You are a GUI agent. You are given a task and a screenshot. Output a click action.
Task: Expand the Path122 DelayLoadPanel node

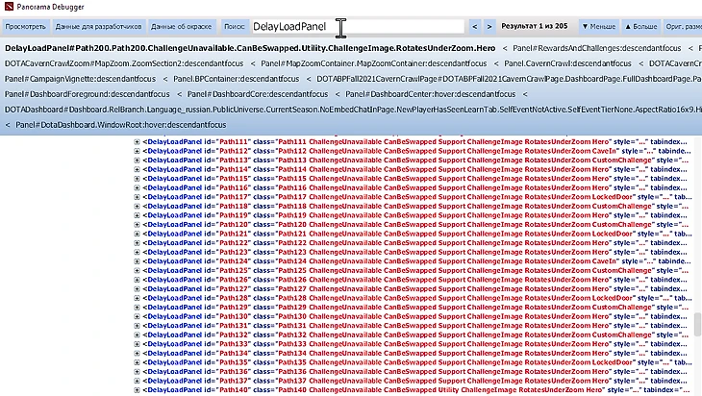(x=137, y=243)
